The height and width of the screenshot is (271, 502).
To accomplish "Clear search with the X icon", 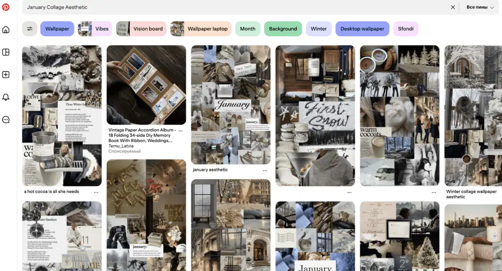I will tap(452, 7).
